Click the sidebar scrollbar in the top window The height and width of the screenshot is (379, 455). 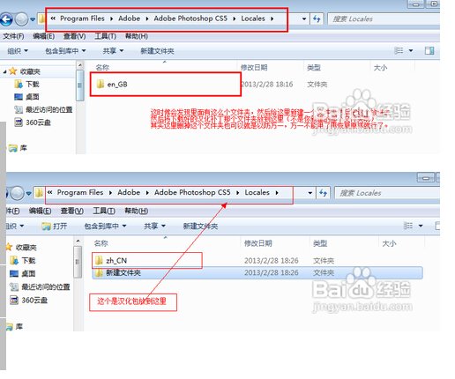click(79, 85)
